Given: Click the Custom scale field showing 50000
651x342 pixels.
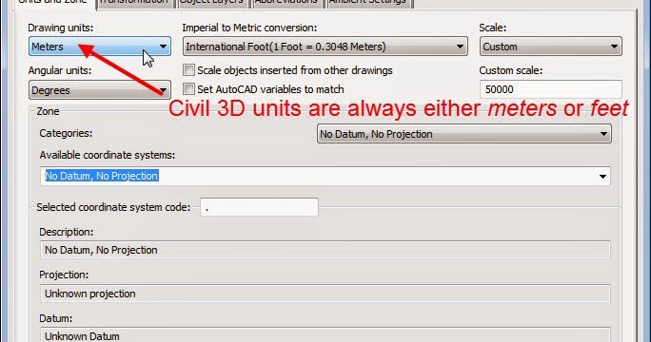Looking at the screenshot, I should tap(550, 89).
